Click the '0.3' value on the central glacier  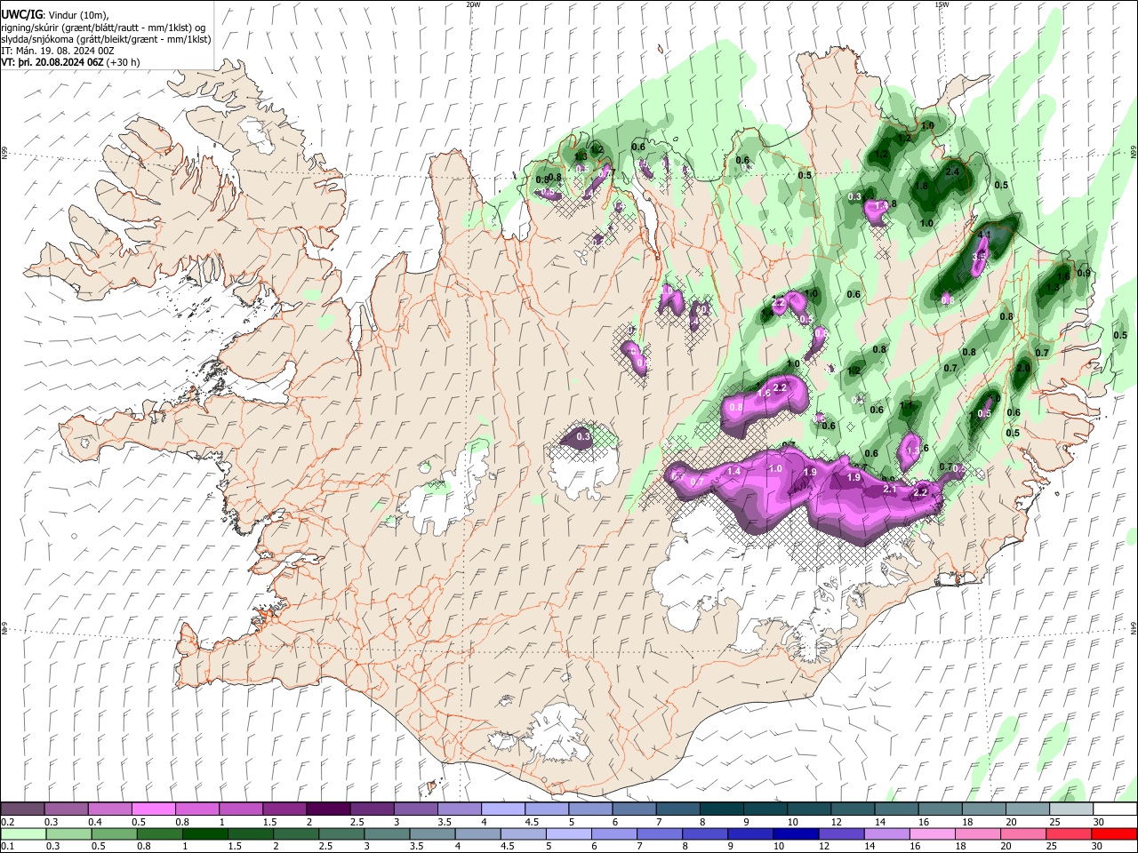583,436
